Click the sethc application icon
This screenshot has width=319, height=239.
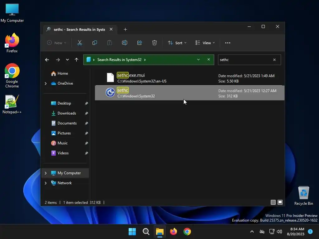(110, 92)
